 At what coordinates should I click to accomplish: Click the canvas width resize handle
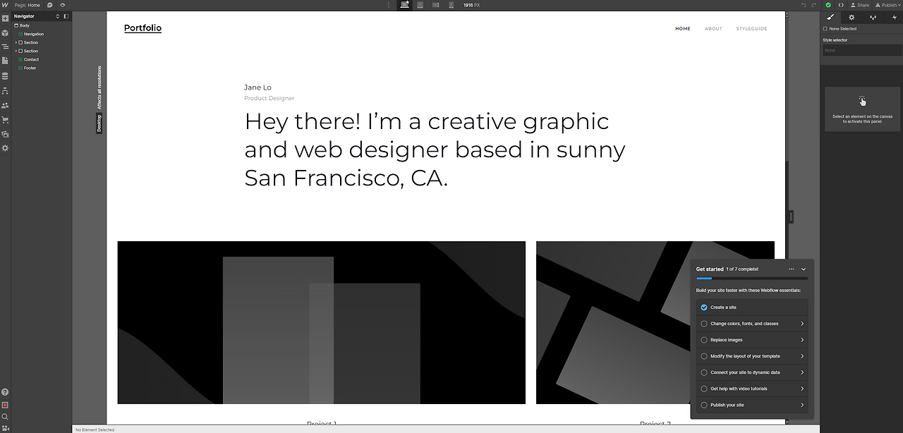[791, 217]
